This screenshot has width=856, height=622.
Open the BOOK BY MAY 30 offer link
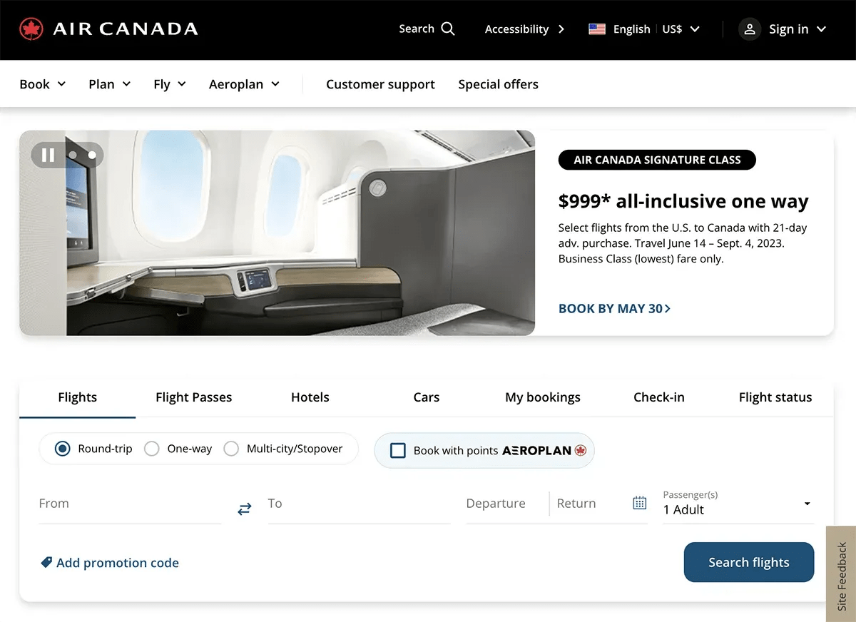pyautogui.click(x=614, y=309)
